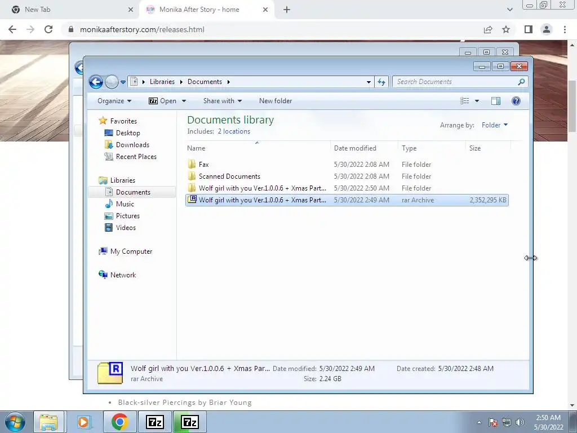Open a new Chrome tab
577x433 pixels.
coord(287,10)
